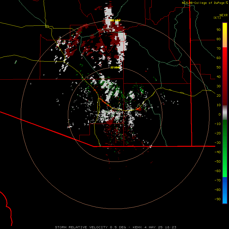Click the 40 value on the velocity scale

click(219, 77)
